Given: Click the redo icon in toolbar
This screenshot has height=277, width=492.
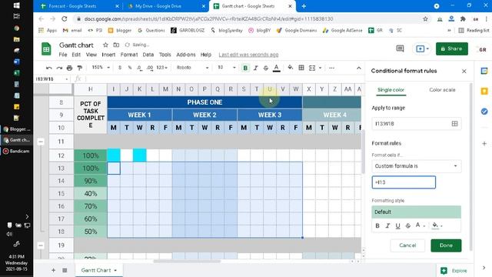Looking at the screenshot, I should pos(59,68).
